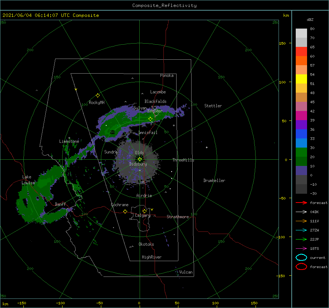Select the yellow diamond marker above Calgary label
329x308 pixels.
(x=144, y=211)
